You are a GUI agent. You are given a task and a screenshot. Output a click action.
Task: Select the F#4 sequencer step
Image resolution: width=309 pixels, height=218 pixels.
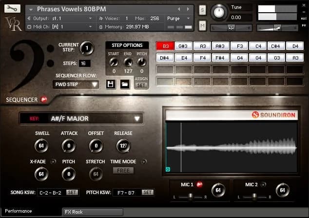tap(220, 58)
